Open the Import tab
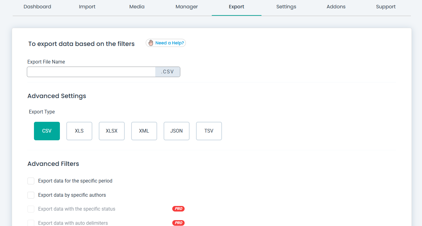Screen dimensions: 422x226 pos(87,6)
